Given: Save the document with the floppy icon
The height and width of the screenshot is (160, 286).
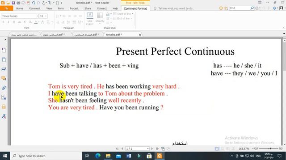Looking at the screenshot, I should coord(13,3).
